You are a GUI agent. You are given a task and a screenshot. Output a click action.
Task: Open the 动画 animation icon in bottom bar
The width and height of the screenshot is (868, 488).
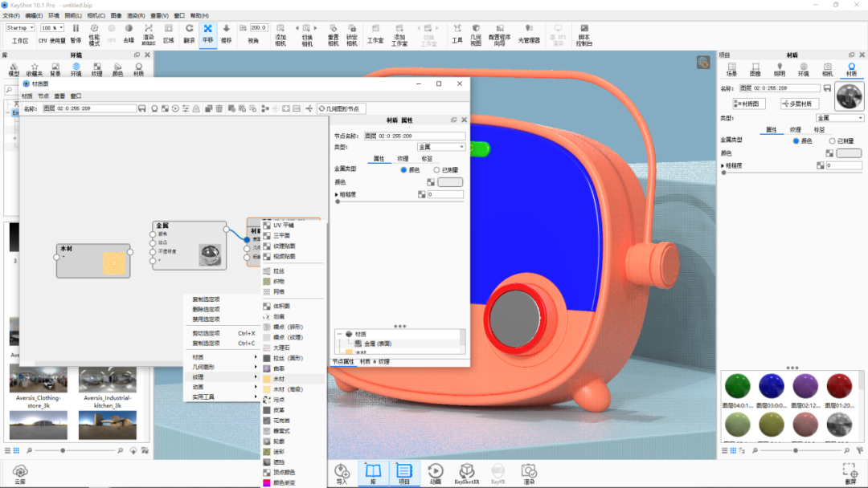pyautogui.click(x=435, y=474)
